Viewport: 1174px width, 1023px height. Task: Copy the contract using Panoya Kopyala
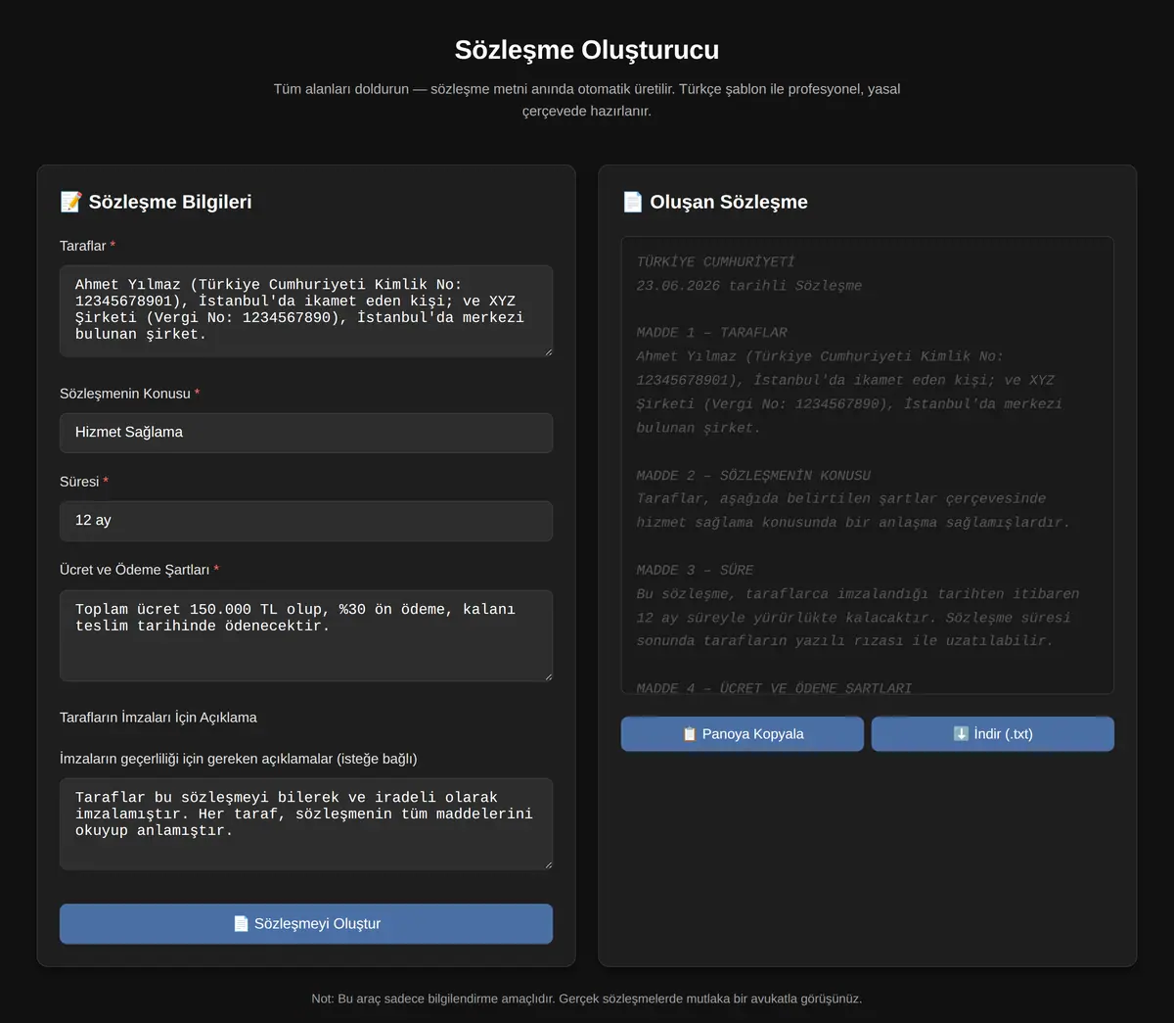tap(743, 734)
